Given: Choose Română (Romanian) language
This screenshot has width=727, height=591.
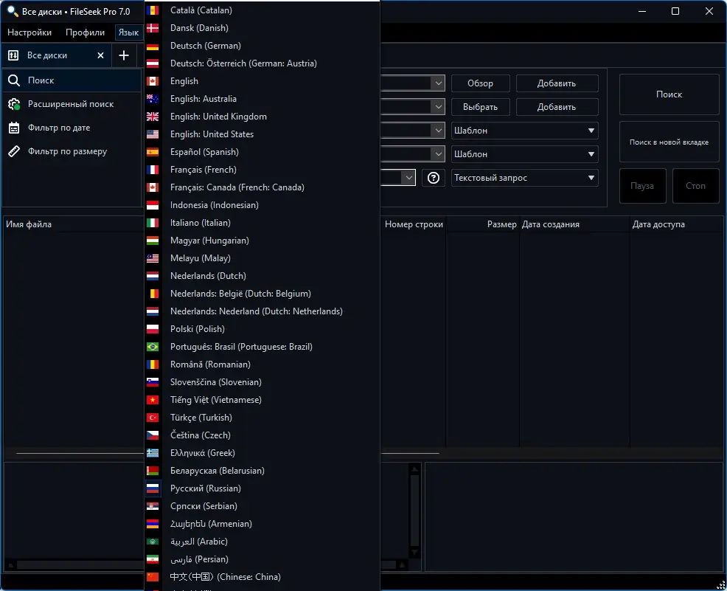Looking at the screenshot, I should [x=262, y=364].
